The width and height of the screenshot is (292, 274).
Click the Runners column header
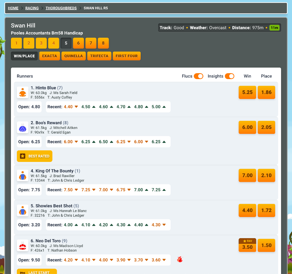pos(25,76)
